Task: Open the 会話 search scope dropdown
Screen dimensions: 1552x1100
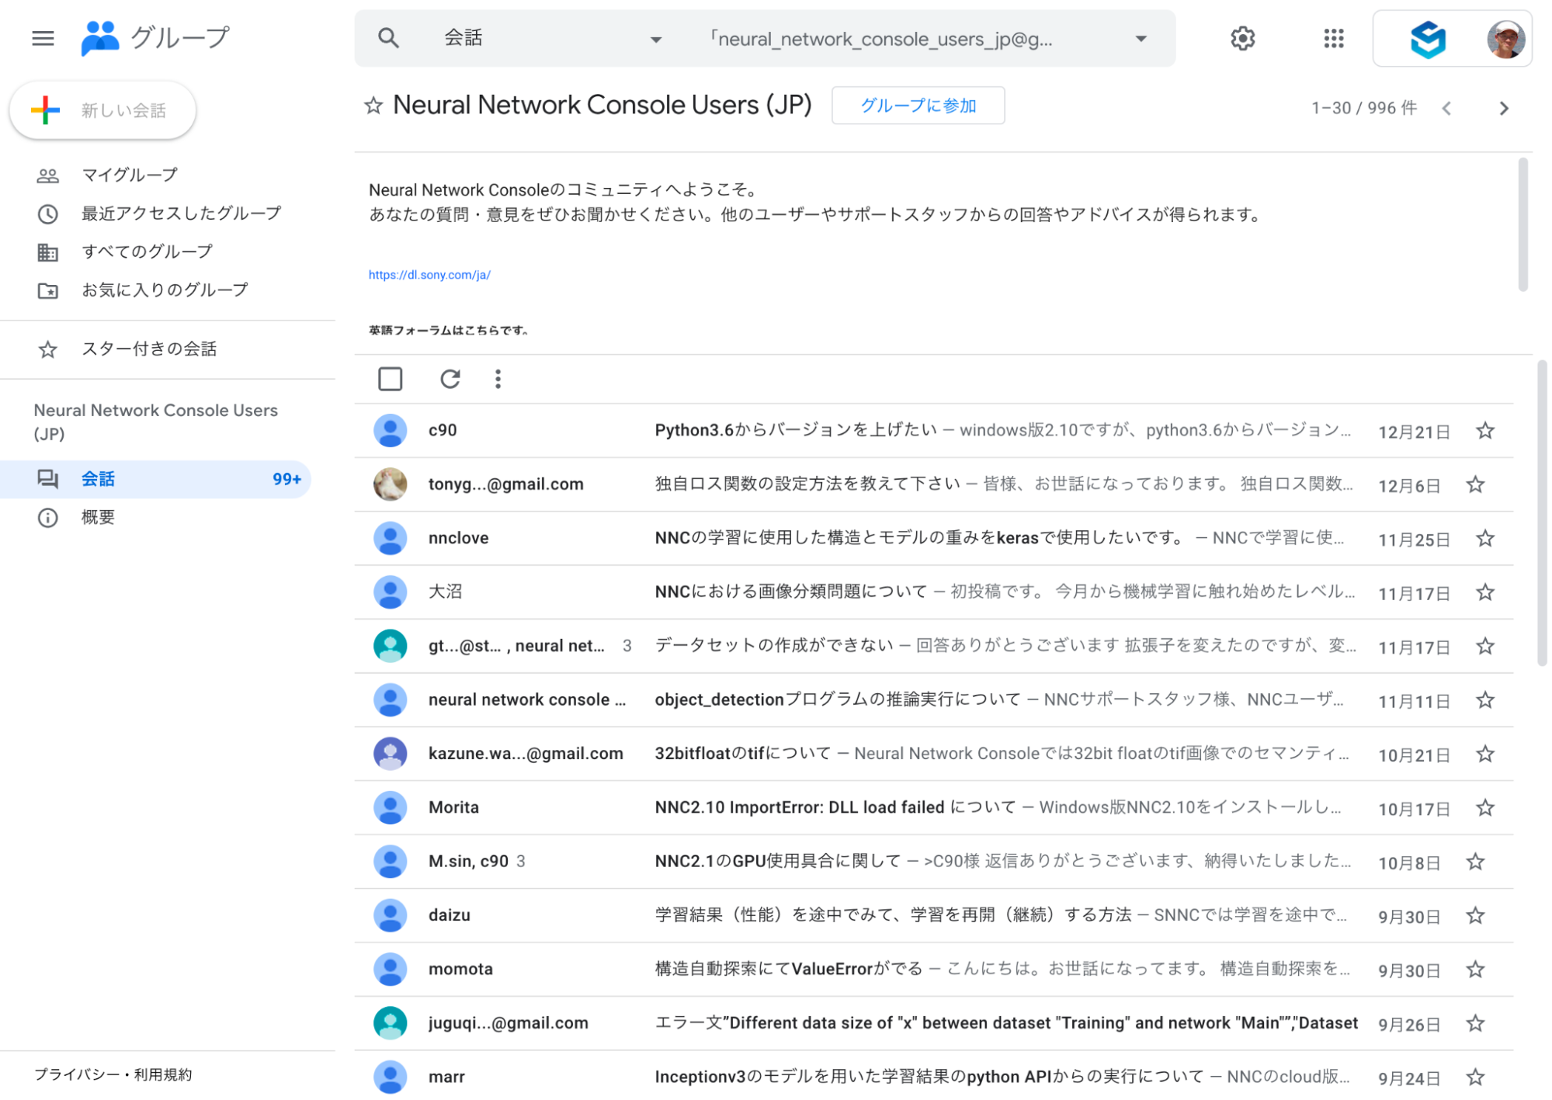Action: pos(552,38)
